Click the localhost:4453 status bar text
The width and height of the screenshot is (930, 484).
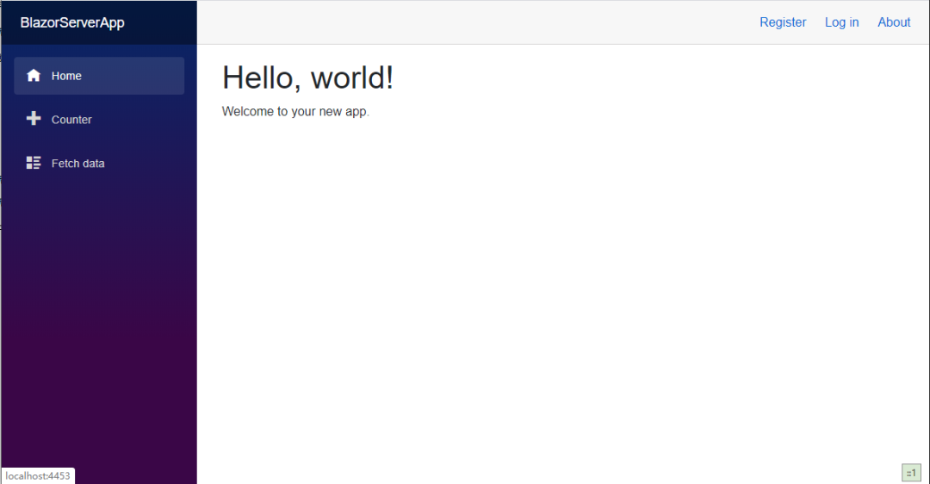(38, 476)
